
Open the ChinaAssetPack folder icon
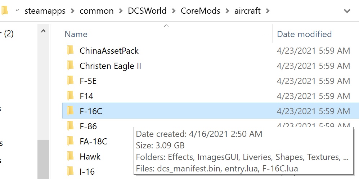70,50
